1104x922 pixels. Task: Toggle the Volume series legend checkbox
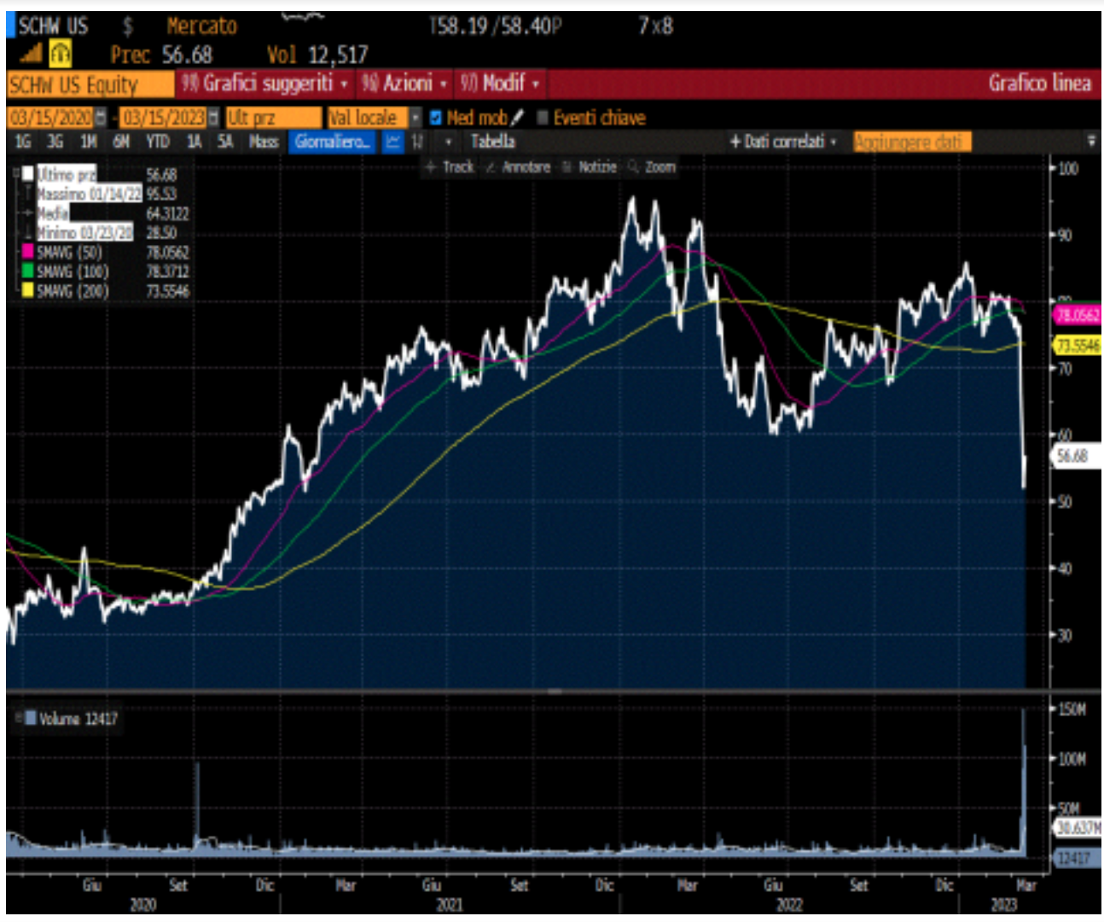[31, 719]
